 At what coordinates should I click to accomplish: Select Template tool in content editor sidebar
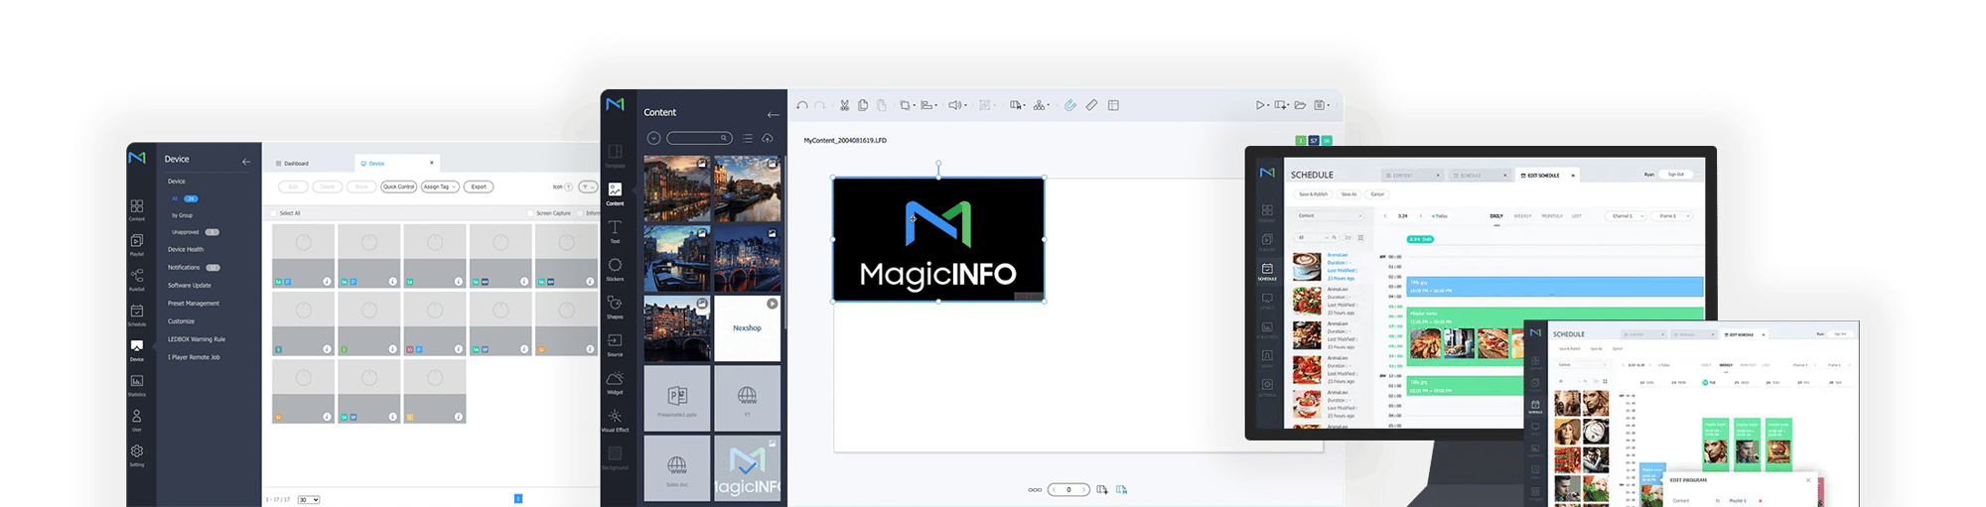(x=615, y=156)
